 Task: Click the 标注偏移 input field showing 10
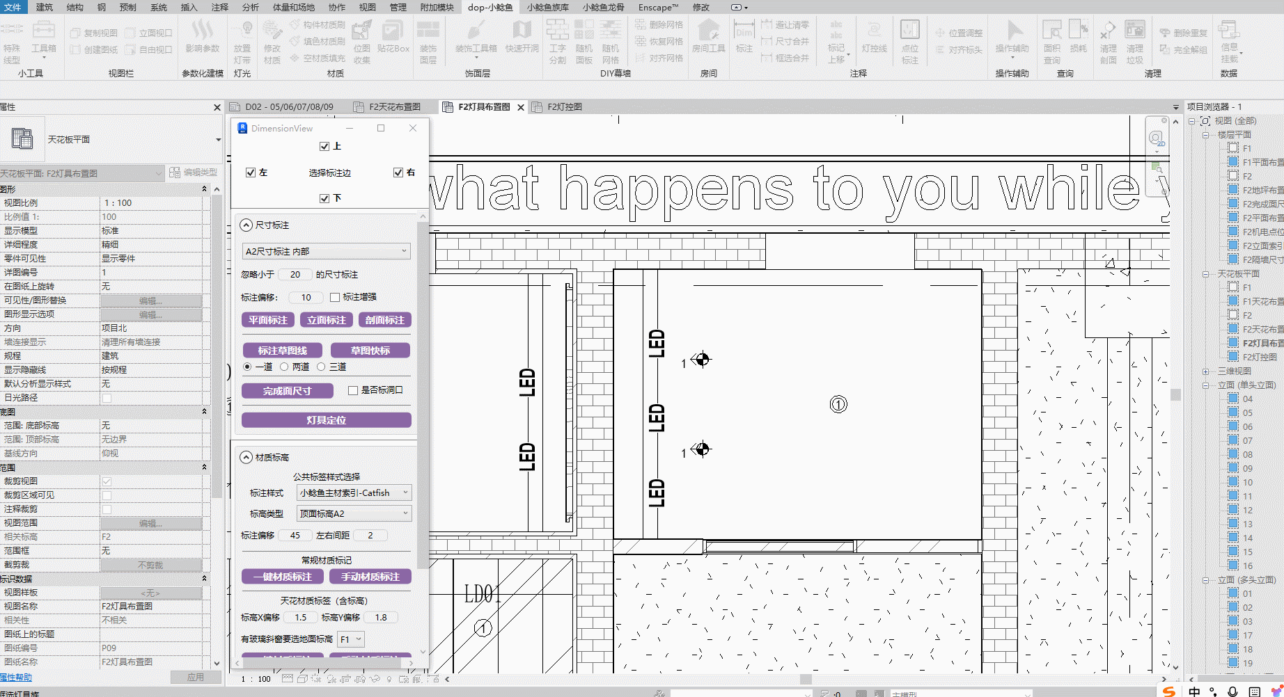[x=306, y=298]
